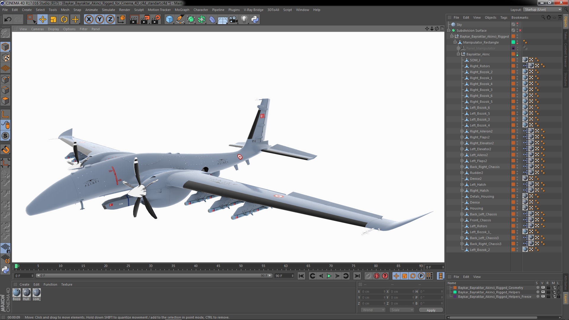Click the timeline frame 45 marker

218,267
